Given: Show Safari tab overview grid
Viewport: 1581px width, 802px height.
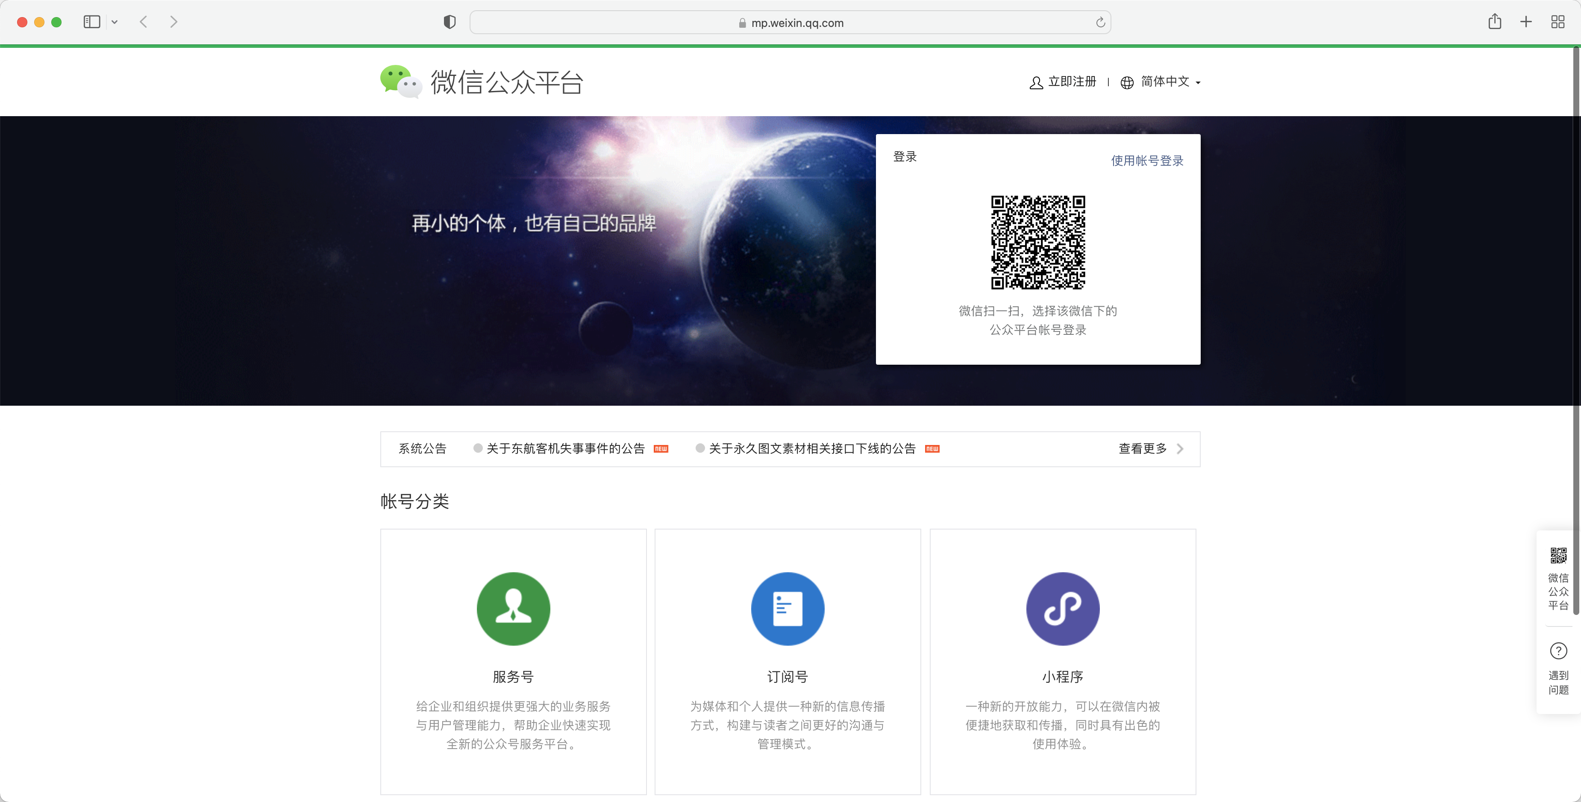Looking at the screenshot, I should point(1557,22).
